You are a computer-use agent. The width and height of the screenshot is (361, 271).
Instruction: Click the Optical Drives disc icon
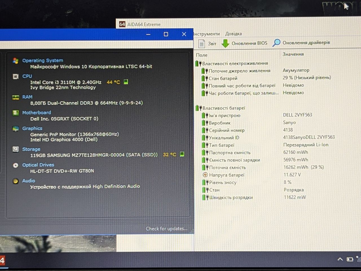click(x=16, y=165)
